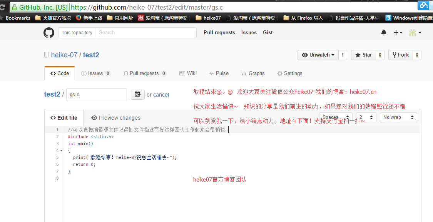Open the repository Pull requests tab
The height and width of the screenshot is (222, 433).
pos(145,73)
